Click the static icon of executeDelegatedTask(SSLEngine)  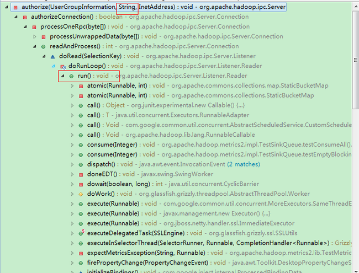[x=82, y=233]
